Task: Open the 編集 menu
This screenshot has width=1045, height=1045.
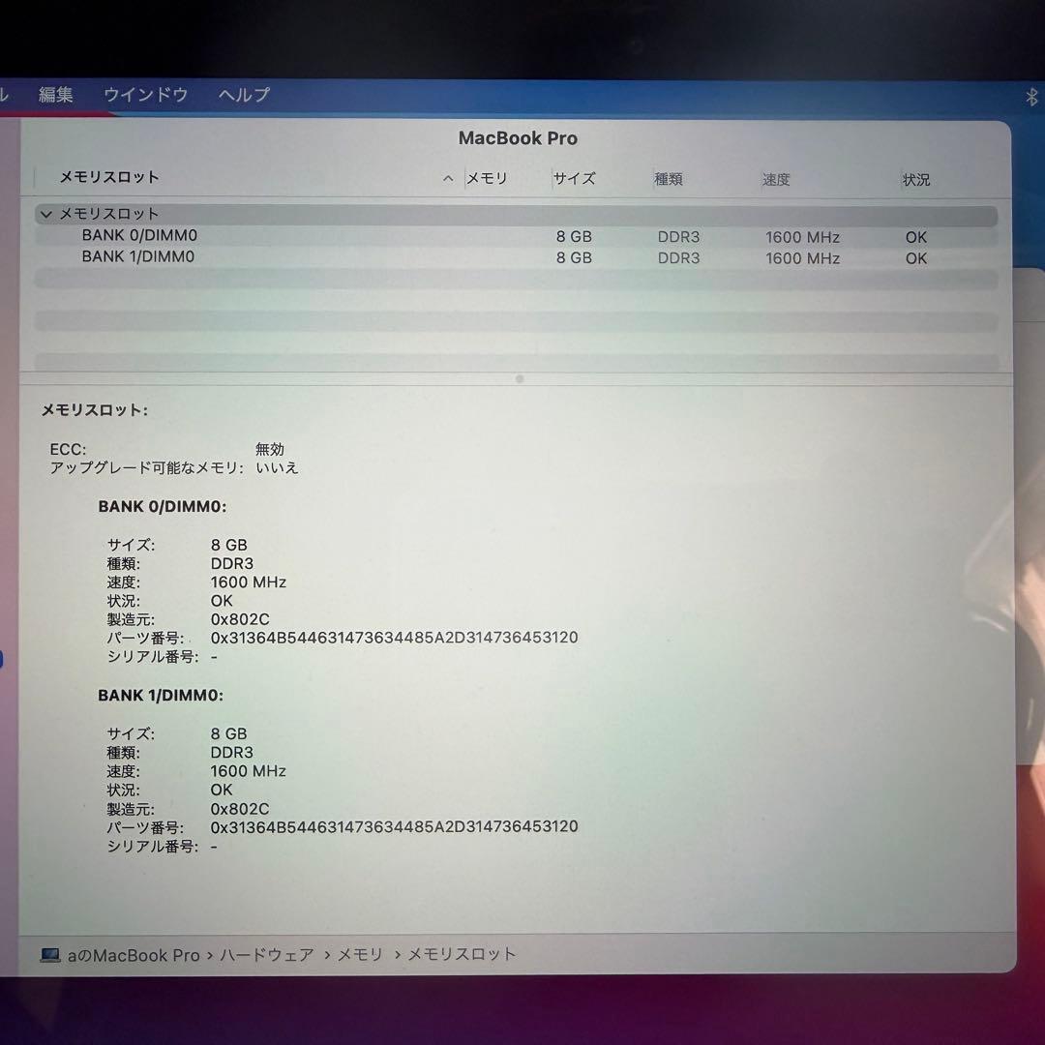Action: click(x=55, y=95)
